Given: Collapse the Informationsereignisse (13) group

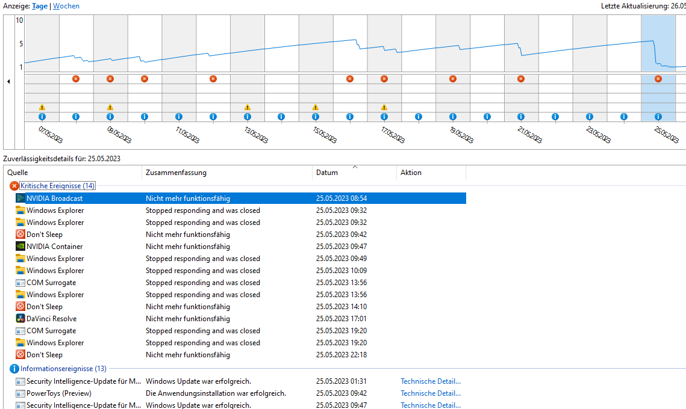Looking at the screenshot, I should tap(63, 369).
